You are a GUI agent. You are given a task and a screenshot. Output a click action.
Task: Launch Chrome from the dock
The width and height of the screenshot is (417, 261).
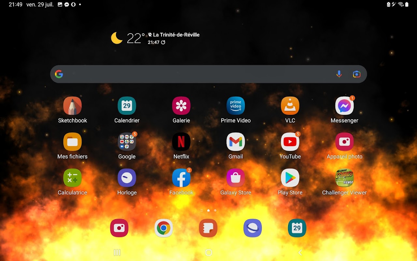pyautogui.click(x=164, y=228)
